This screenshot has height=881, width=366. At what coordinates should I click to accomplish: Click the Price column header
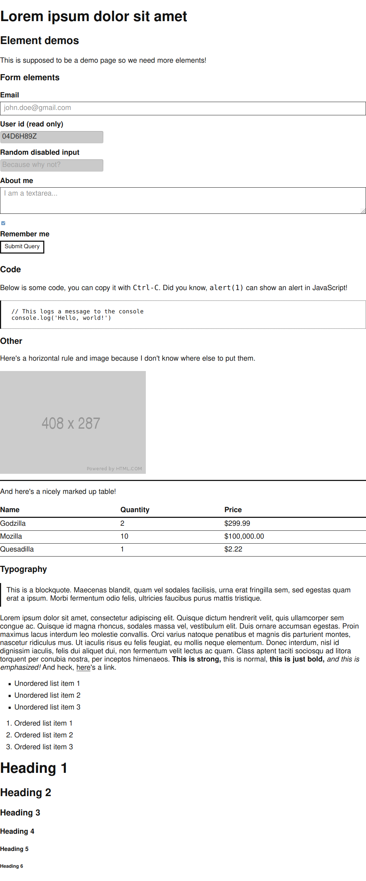click(233, 510)
